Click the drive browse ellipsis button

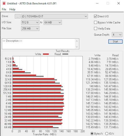click(x=18, y=16)
